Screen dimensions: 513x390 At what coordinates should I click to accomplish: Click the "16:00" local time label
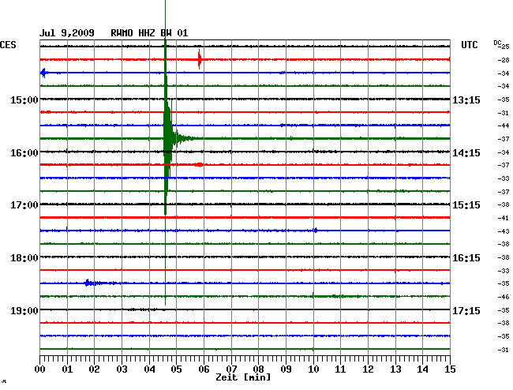(x=24, y=153)
